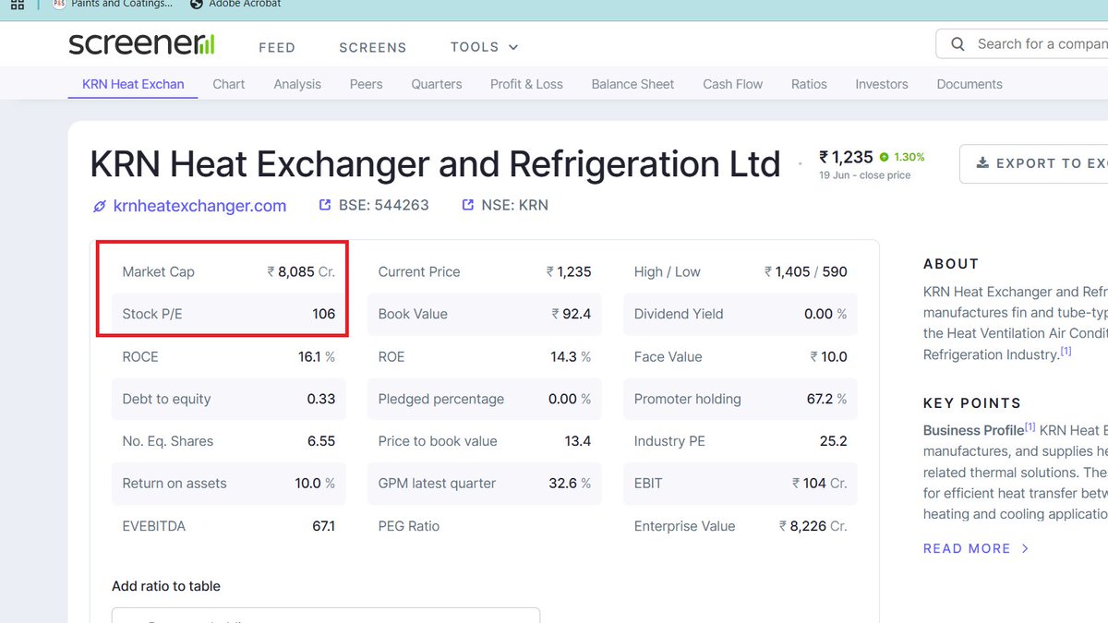Switch to the Quarters tab
The height and width of the screenshot is (623, 1108).
(437, 84)
